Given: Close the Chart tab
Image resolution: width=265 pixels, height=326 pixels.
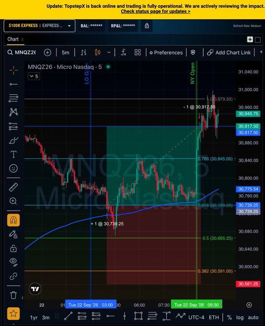Looking at the screenshot, I should (22, 39).
